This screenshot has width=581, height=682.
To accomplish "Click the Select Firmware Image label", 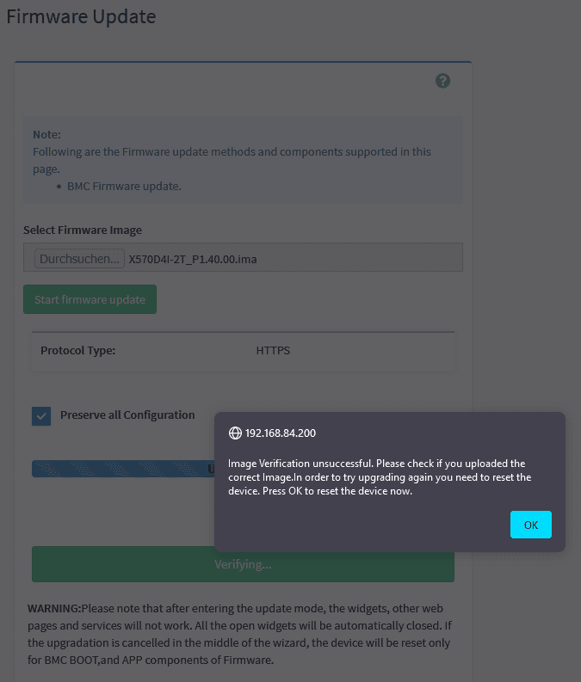I will pos(83,230).
